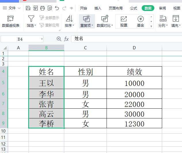Click cell 李华
182x153 pixels.
(46, 94)
